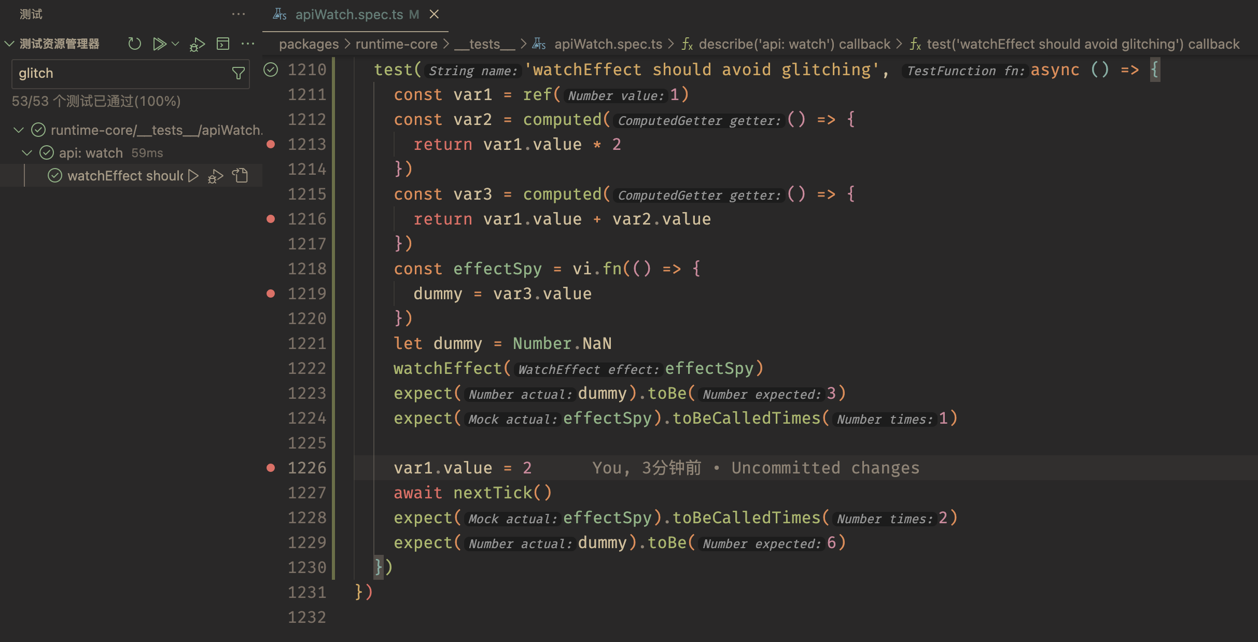The image size is (1258, 642).
Task: Select the apiWatch.spec.ts editor tab
Action: (348, 15)
